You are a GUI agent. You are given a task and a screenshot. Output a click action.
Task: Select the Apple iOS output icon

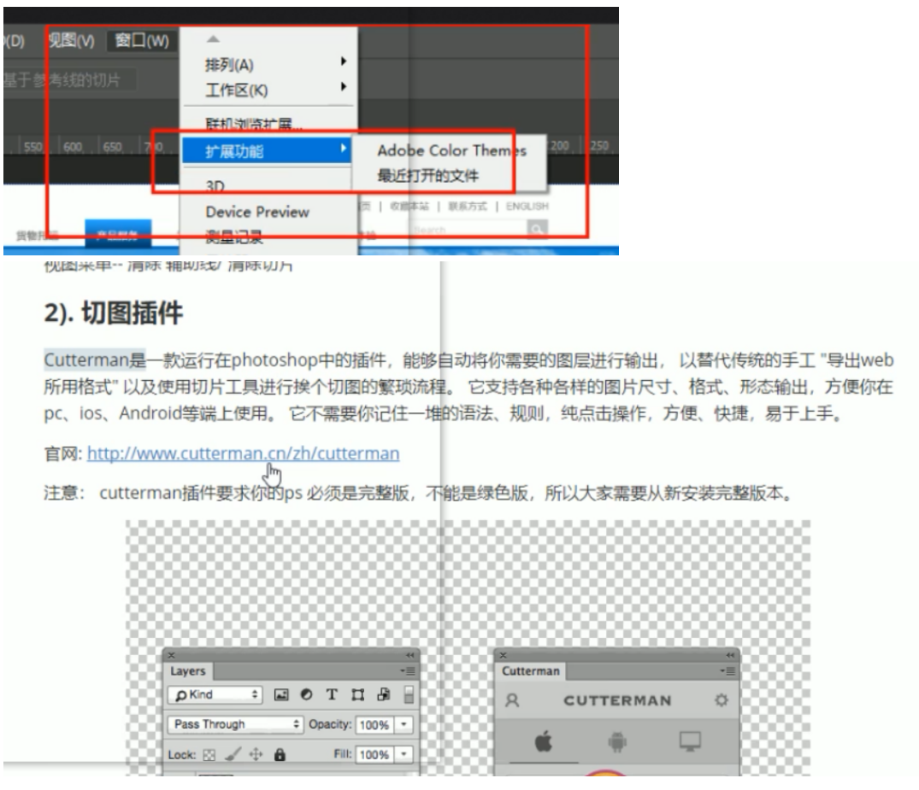[x=544, y=742]
